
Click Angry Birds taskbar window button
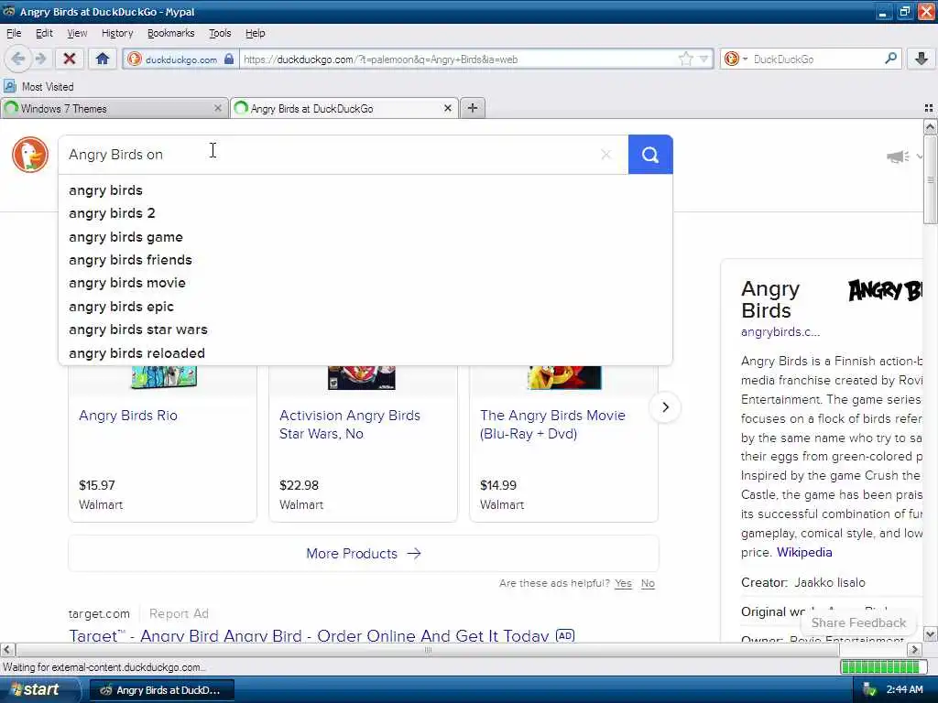pyautogui.click(x=162, y=690)
